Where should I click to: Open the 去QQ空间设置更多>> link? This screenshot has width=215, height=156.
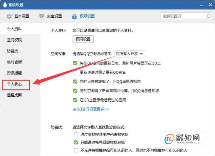pyautogui.click(x=91, y=109)
